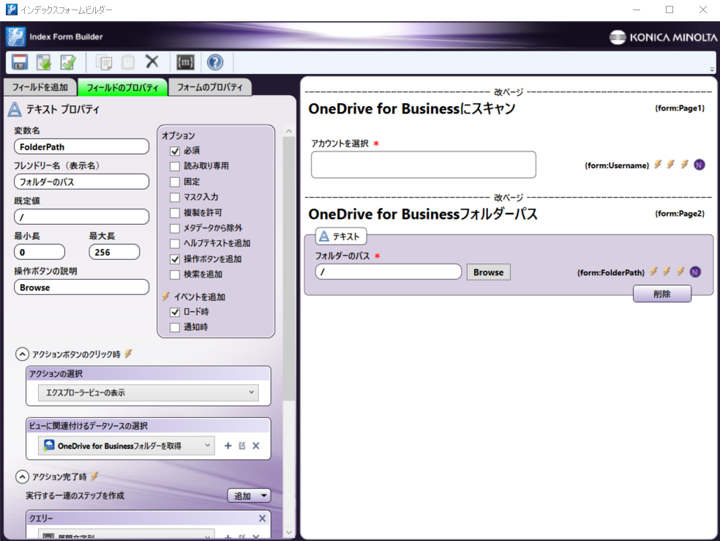Collapse the アクション完了時 section
Screen dimensions: 720x541
22,477
